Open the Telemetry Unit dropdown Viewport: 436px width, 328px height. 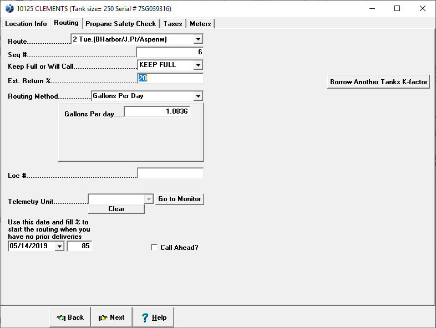[148, 199]
